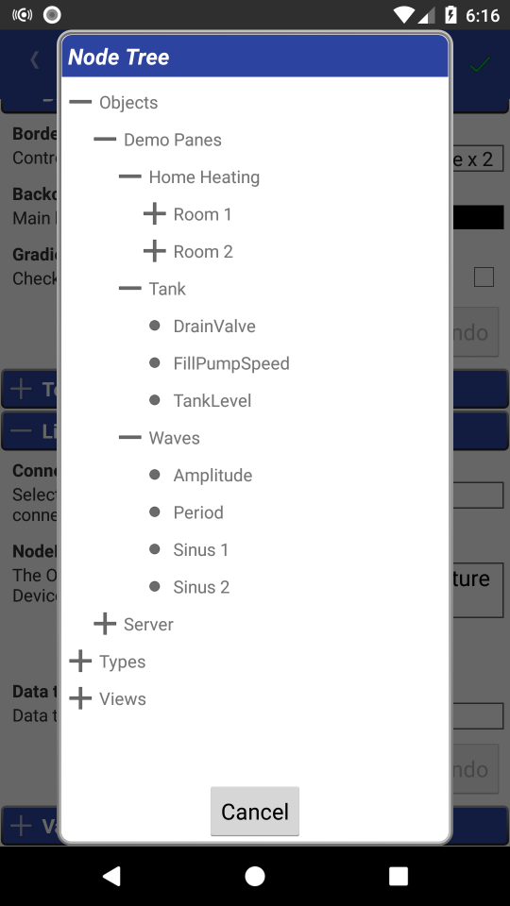Expand the Server node plus icon
510x906 pixels.
(x=105, y=624)
